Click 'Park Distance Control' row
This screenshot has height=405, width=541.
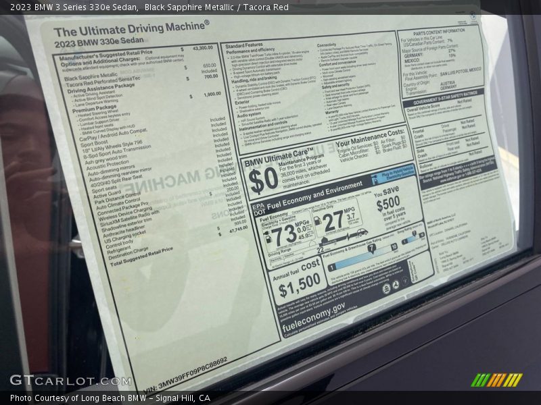[x=118, y=198]
